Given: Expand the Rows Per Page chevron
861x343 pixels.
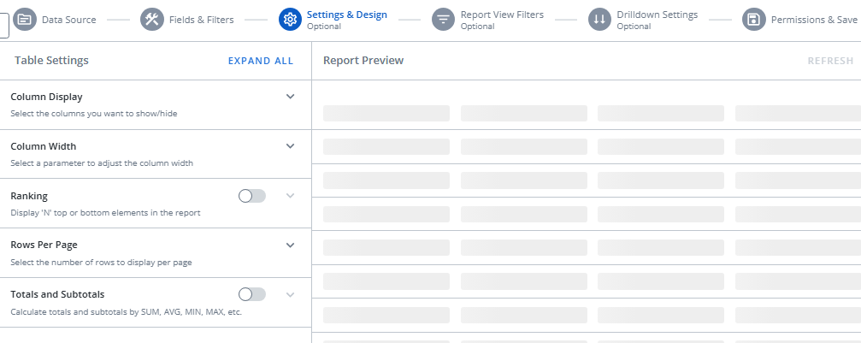Looking at the screenshot, I should click(x=290, y=245).
